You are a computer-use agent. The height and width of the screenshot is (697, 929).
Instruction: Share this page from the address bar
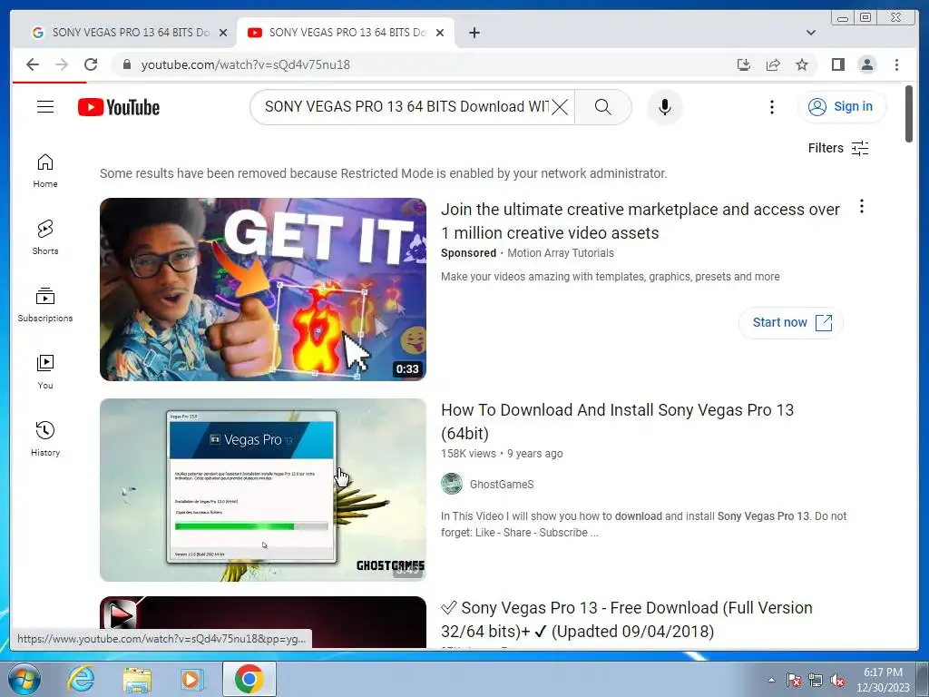coord(773,64)
